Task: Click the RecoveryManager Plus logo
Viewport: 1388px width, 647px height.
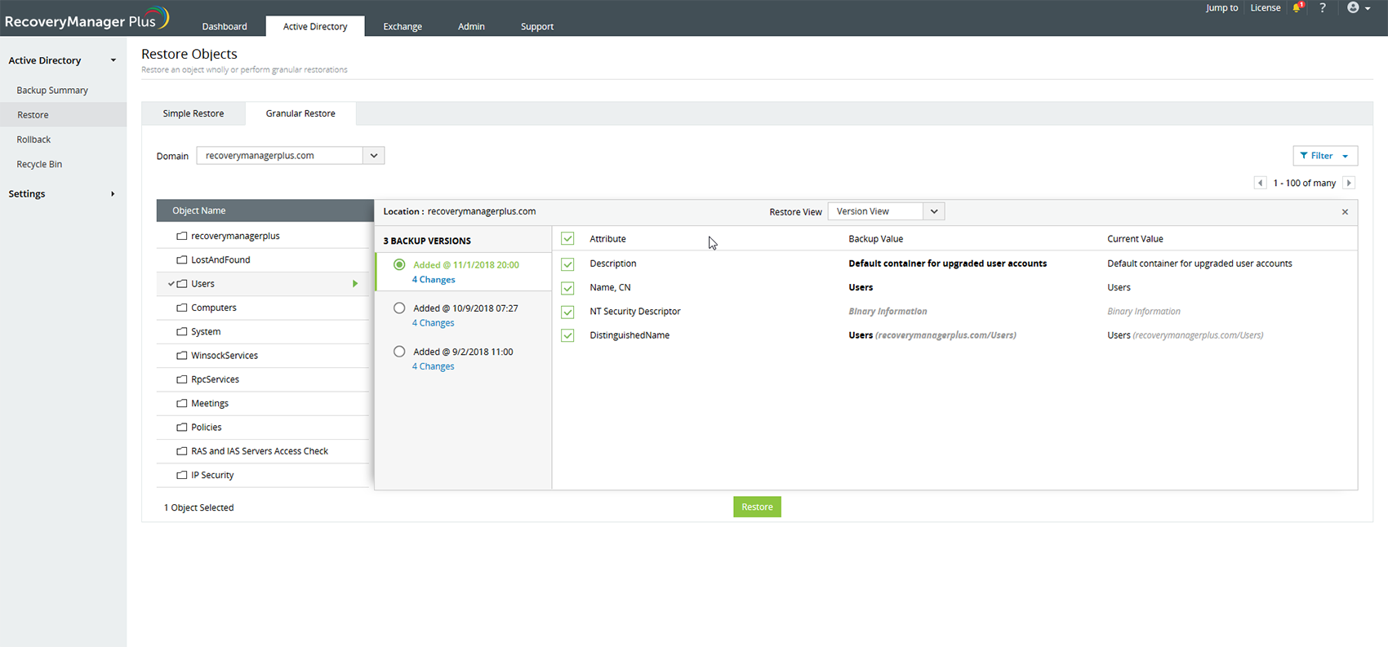Action: tap(87, 19)
